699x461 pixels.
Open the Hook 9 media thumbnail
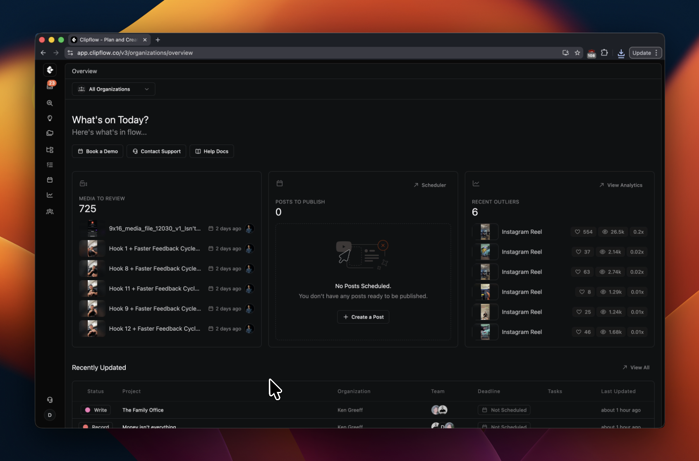pyautogui.click(x=92, y=309)
